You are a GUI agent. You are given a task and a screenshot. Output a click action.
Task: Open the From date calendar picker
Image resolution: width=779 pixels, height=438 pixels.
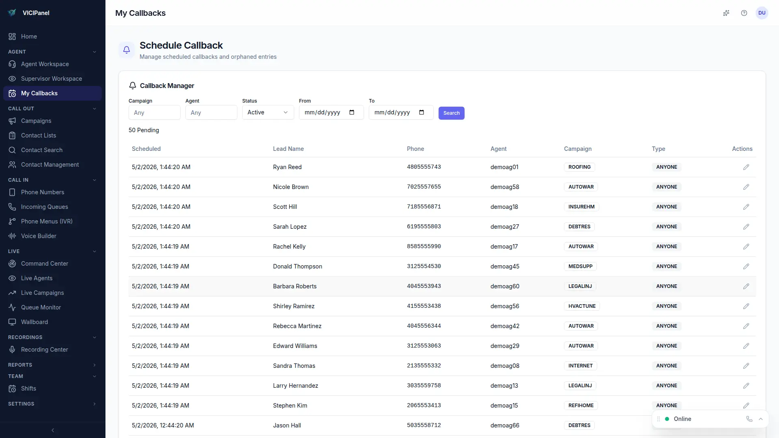click(x=351, y=112)
